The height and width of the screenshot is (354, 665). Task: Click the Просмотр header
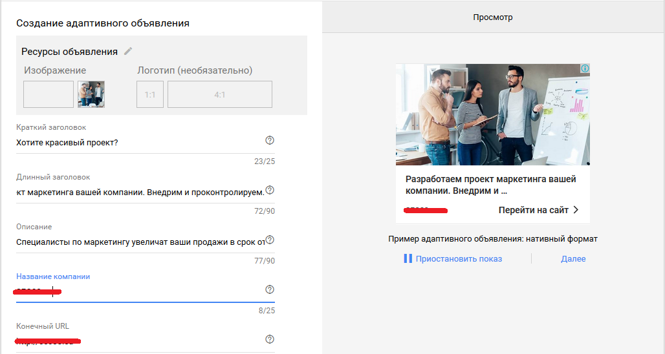493,17
